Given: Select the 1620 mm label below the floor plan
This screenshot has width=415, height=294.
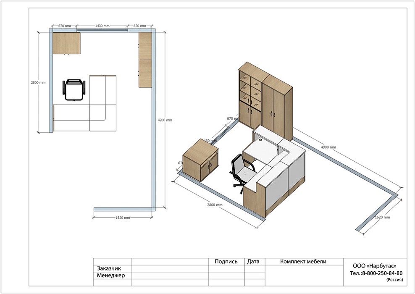Looking at the screenshot, I should [122, 218].
